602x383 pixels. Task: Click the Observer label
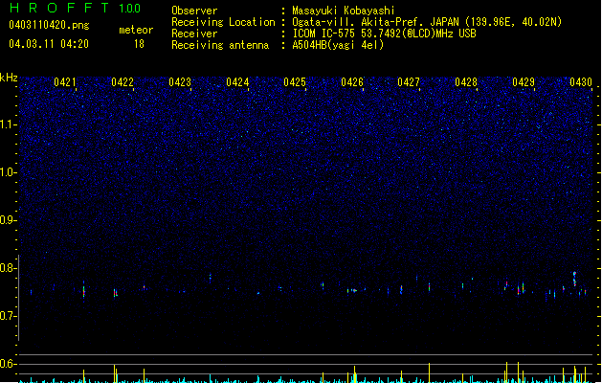pos(194,11)
